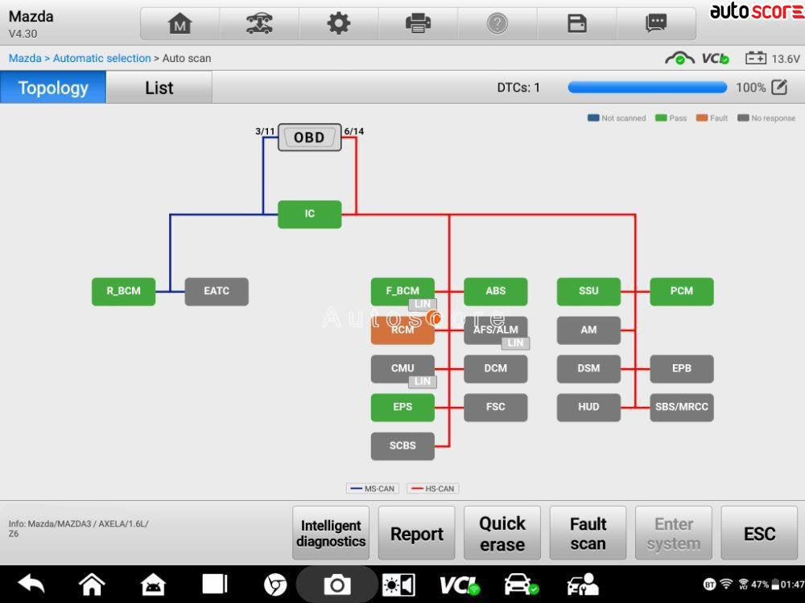Tap the Android back arrow
This screenshot has height=603, width=805.
pos(31,585)
